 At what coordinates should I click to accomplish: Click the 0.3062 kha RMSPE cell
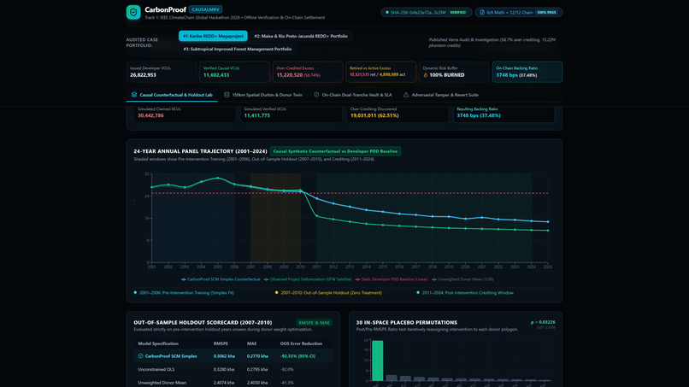[x=224, y=356]
